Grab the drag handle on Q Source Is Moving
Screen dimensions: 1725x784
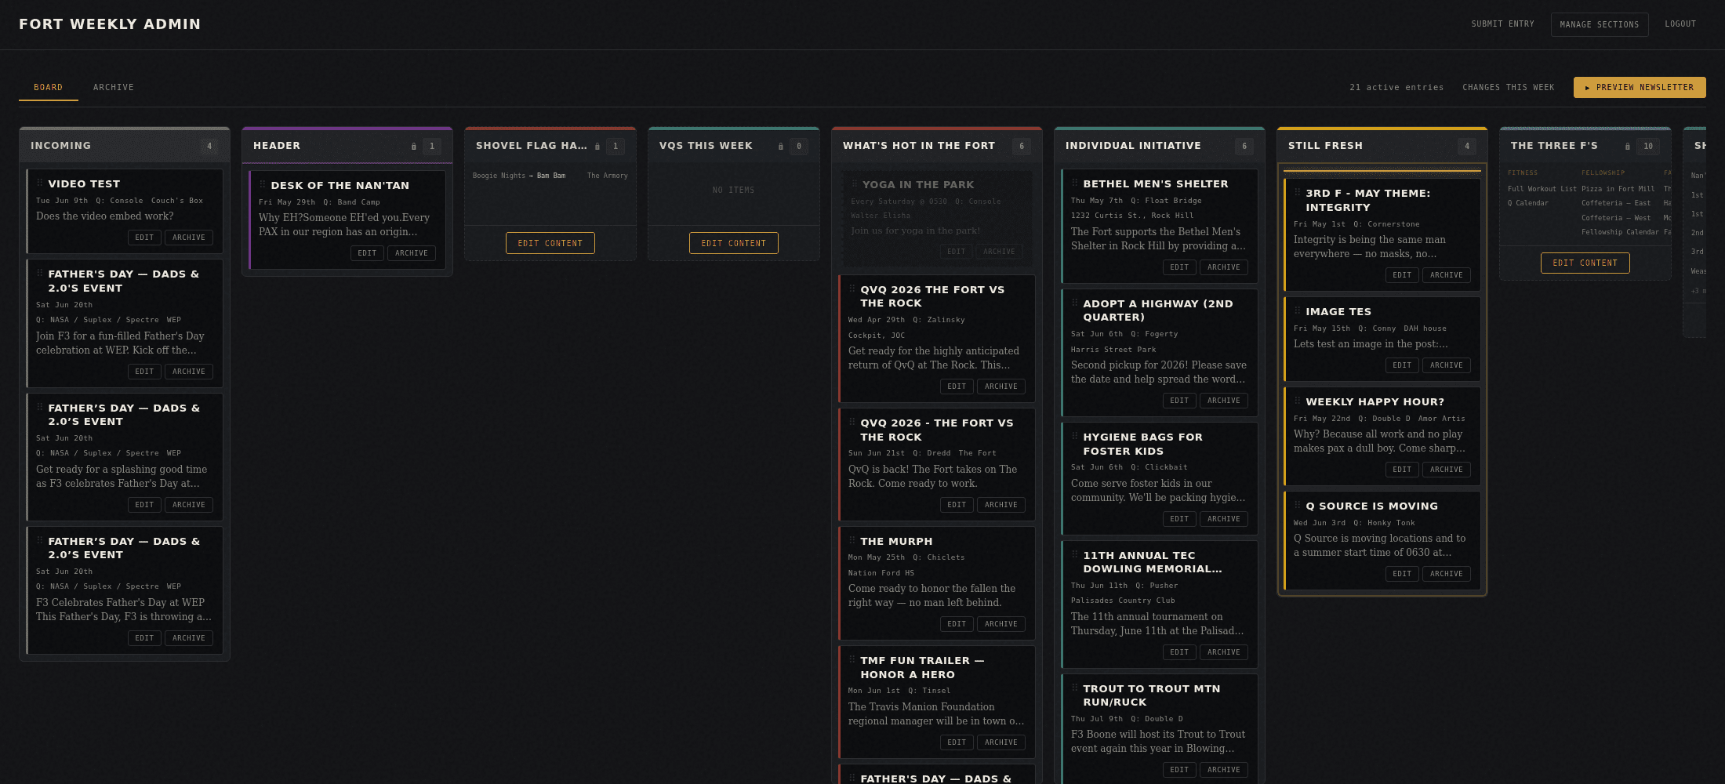coord(1297,506)
